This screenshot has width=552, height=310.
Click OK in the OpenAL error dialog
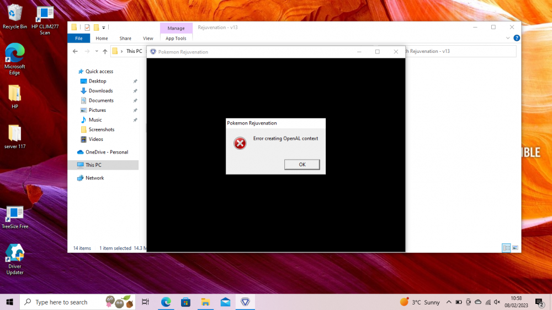pyautogui.click(x=302, y=164)
